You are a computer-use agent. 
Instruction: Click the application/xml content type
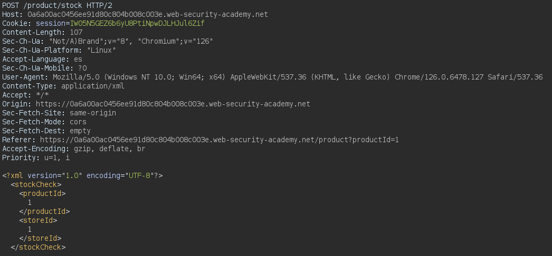click(93, 86)
